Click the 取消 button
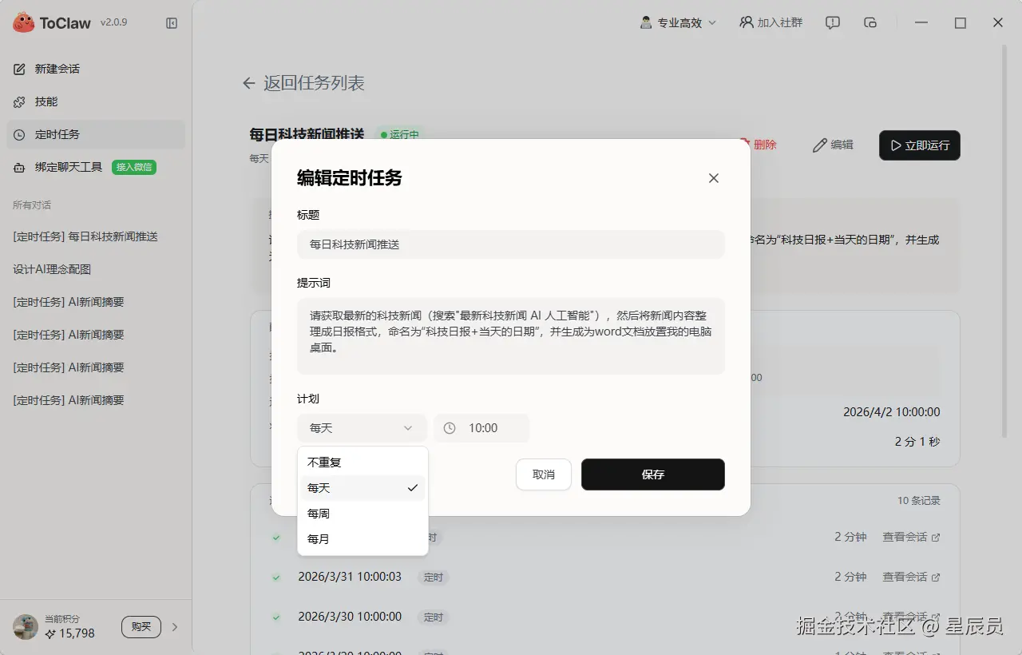Screen dimensions: 1022x655 pos(544,474)
